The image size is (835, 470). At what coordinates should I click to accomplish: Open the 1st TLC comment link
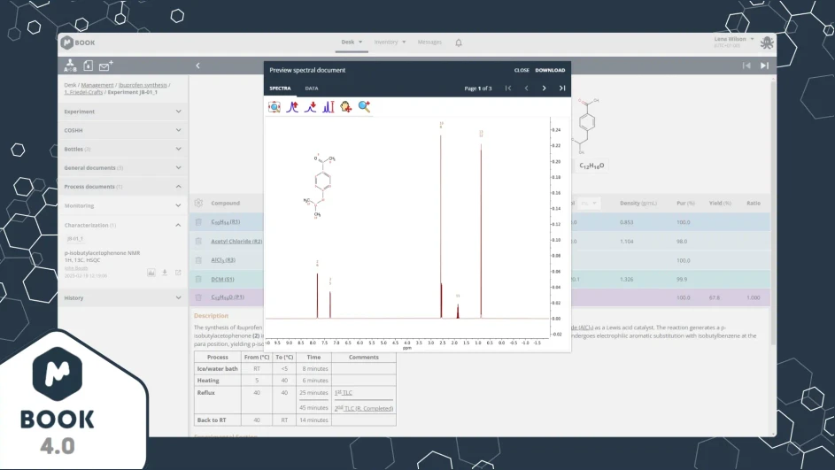[x=344, y=393]
